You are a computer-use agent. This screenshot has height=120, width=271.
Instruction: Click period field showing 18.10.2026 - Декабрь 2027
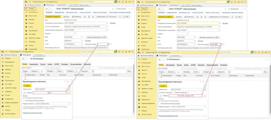tap(185, 95)
